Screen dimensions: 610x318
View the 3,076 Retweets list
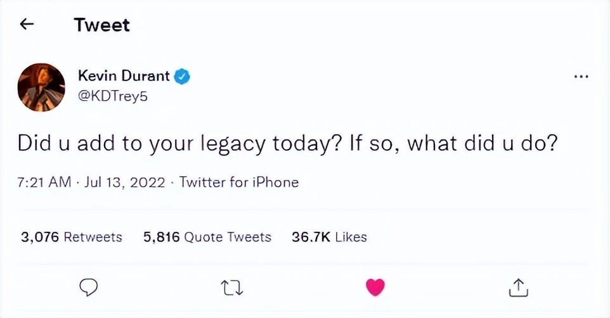tap(72, 237)
